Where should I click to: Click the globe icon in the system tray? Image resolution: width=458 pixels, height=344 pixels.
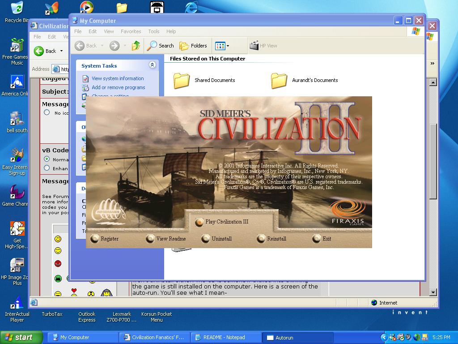pyautogui.click(x=417, y=337)
